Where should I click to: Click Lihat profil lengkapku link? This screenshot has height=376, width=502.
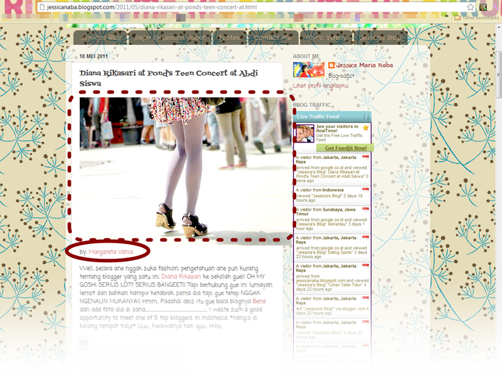[321, 85]
